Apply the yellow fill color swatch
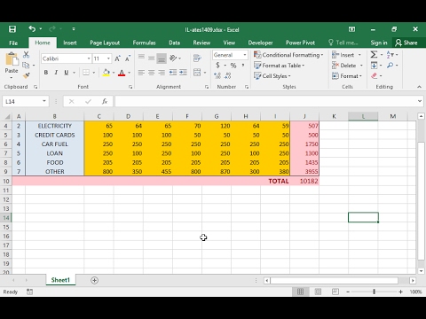426x319 pixels. [x=106, y=73]
